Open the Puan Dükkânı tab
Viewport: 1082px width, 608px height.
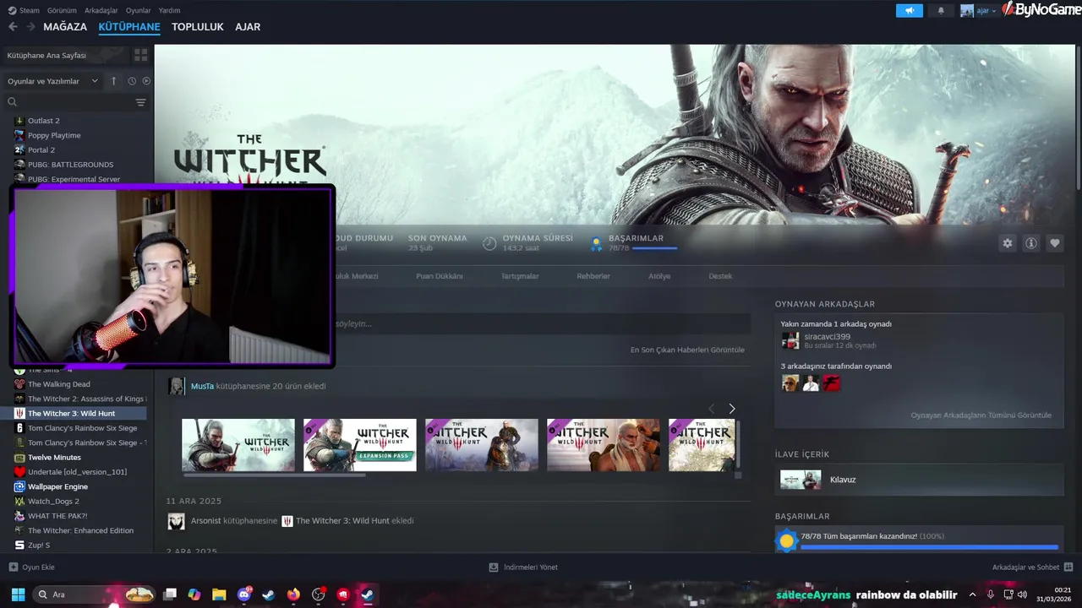coord(440,276)
